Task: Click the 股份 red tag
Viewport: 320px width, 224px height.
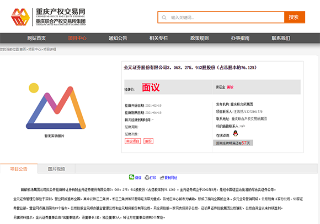Action: [x=148, y=141]
